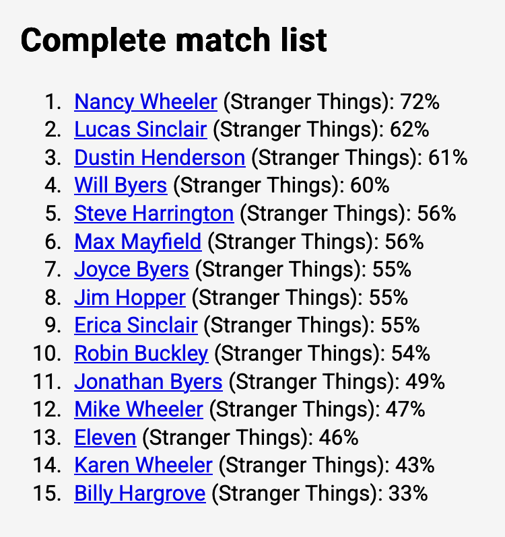The image size is (505, 537).
Task: Click Eleven's 46% match score
Action: (339, 437)
